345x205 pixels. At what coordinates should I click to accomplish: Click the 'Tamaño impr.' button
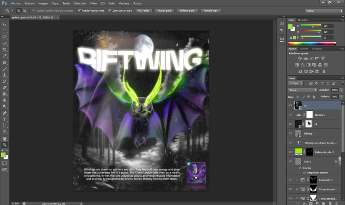coord(211,11)
